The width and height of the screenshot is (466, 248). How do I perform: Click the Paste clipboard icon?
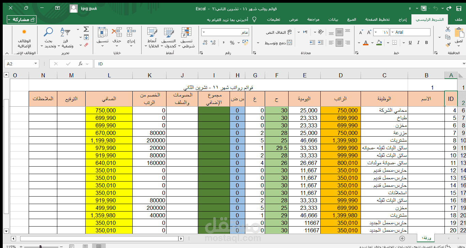tap(459, 33)
